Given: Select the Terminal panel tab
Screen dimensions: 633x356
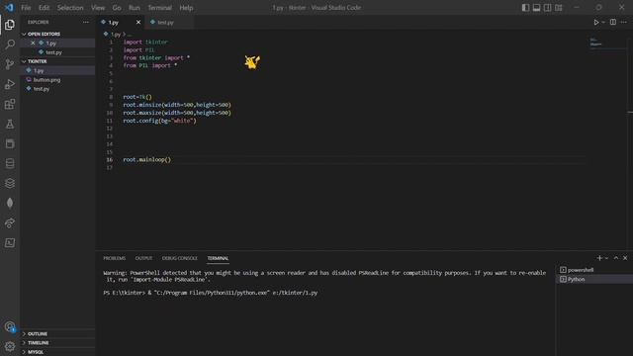Looking at the screenshot, I should click(x=218, y=258).
